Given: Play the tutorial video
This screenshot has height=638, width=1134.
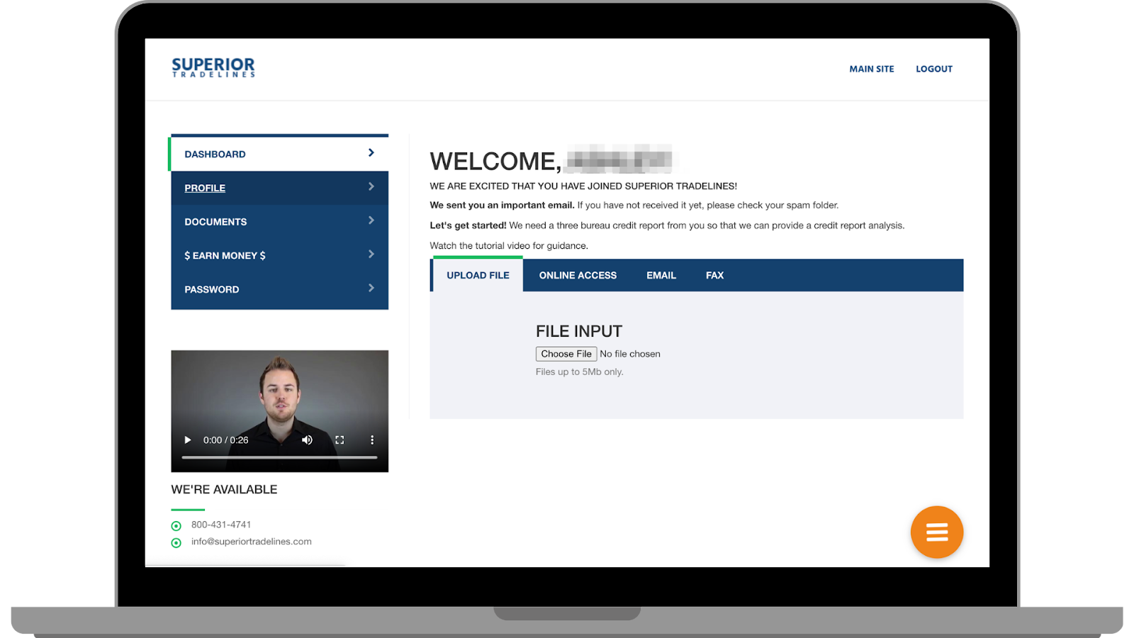Looking at the screenshot, I should click(188, 440).
